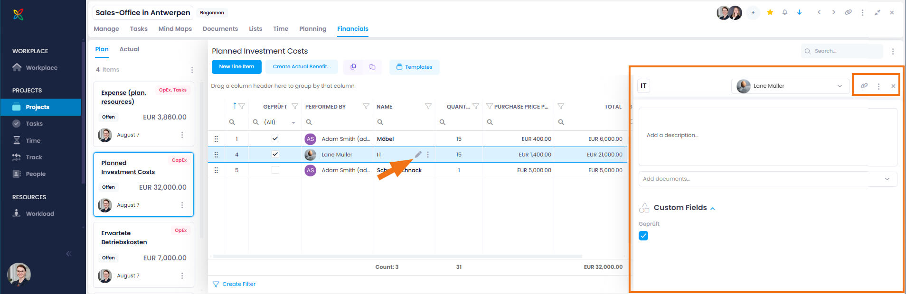Open the Manage tab
906x294 pixels.
pos(106,29)
